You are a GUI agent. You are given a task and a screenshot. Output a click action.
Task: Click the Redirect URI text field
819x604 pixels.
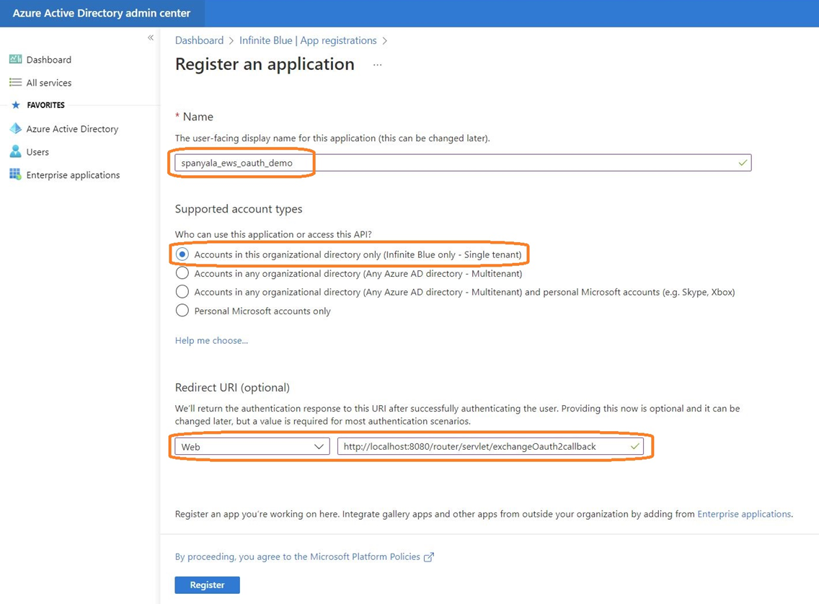coord(490,446)
